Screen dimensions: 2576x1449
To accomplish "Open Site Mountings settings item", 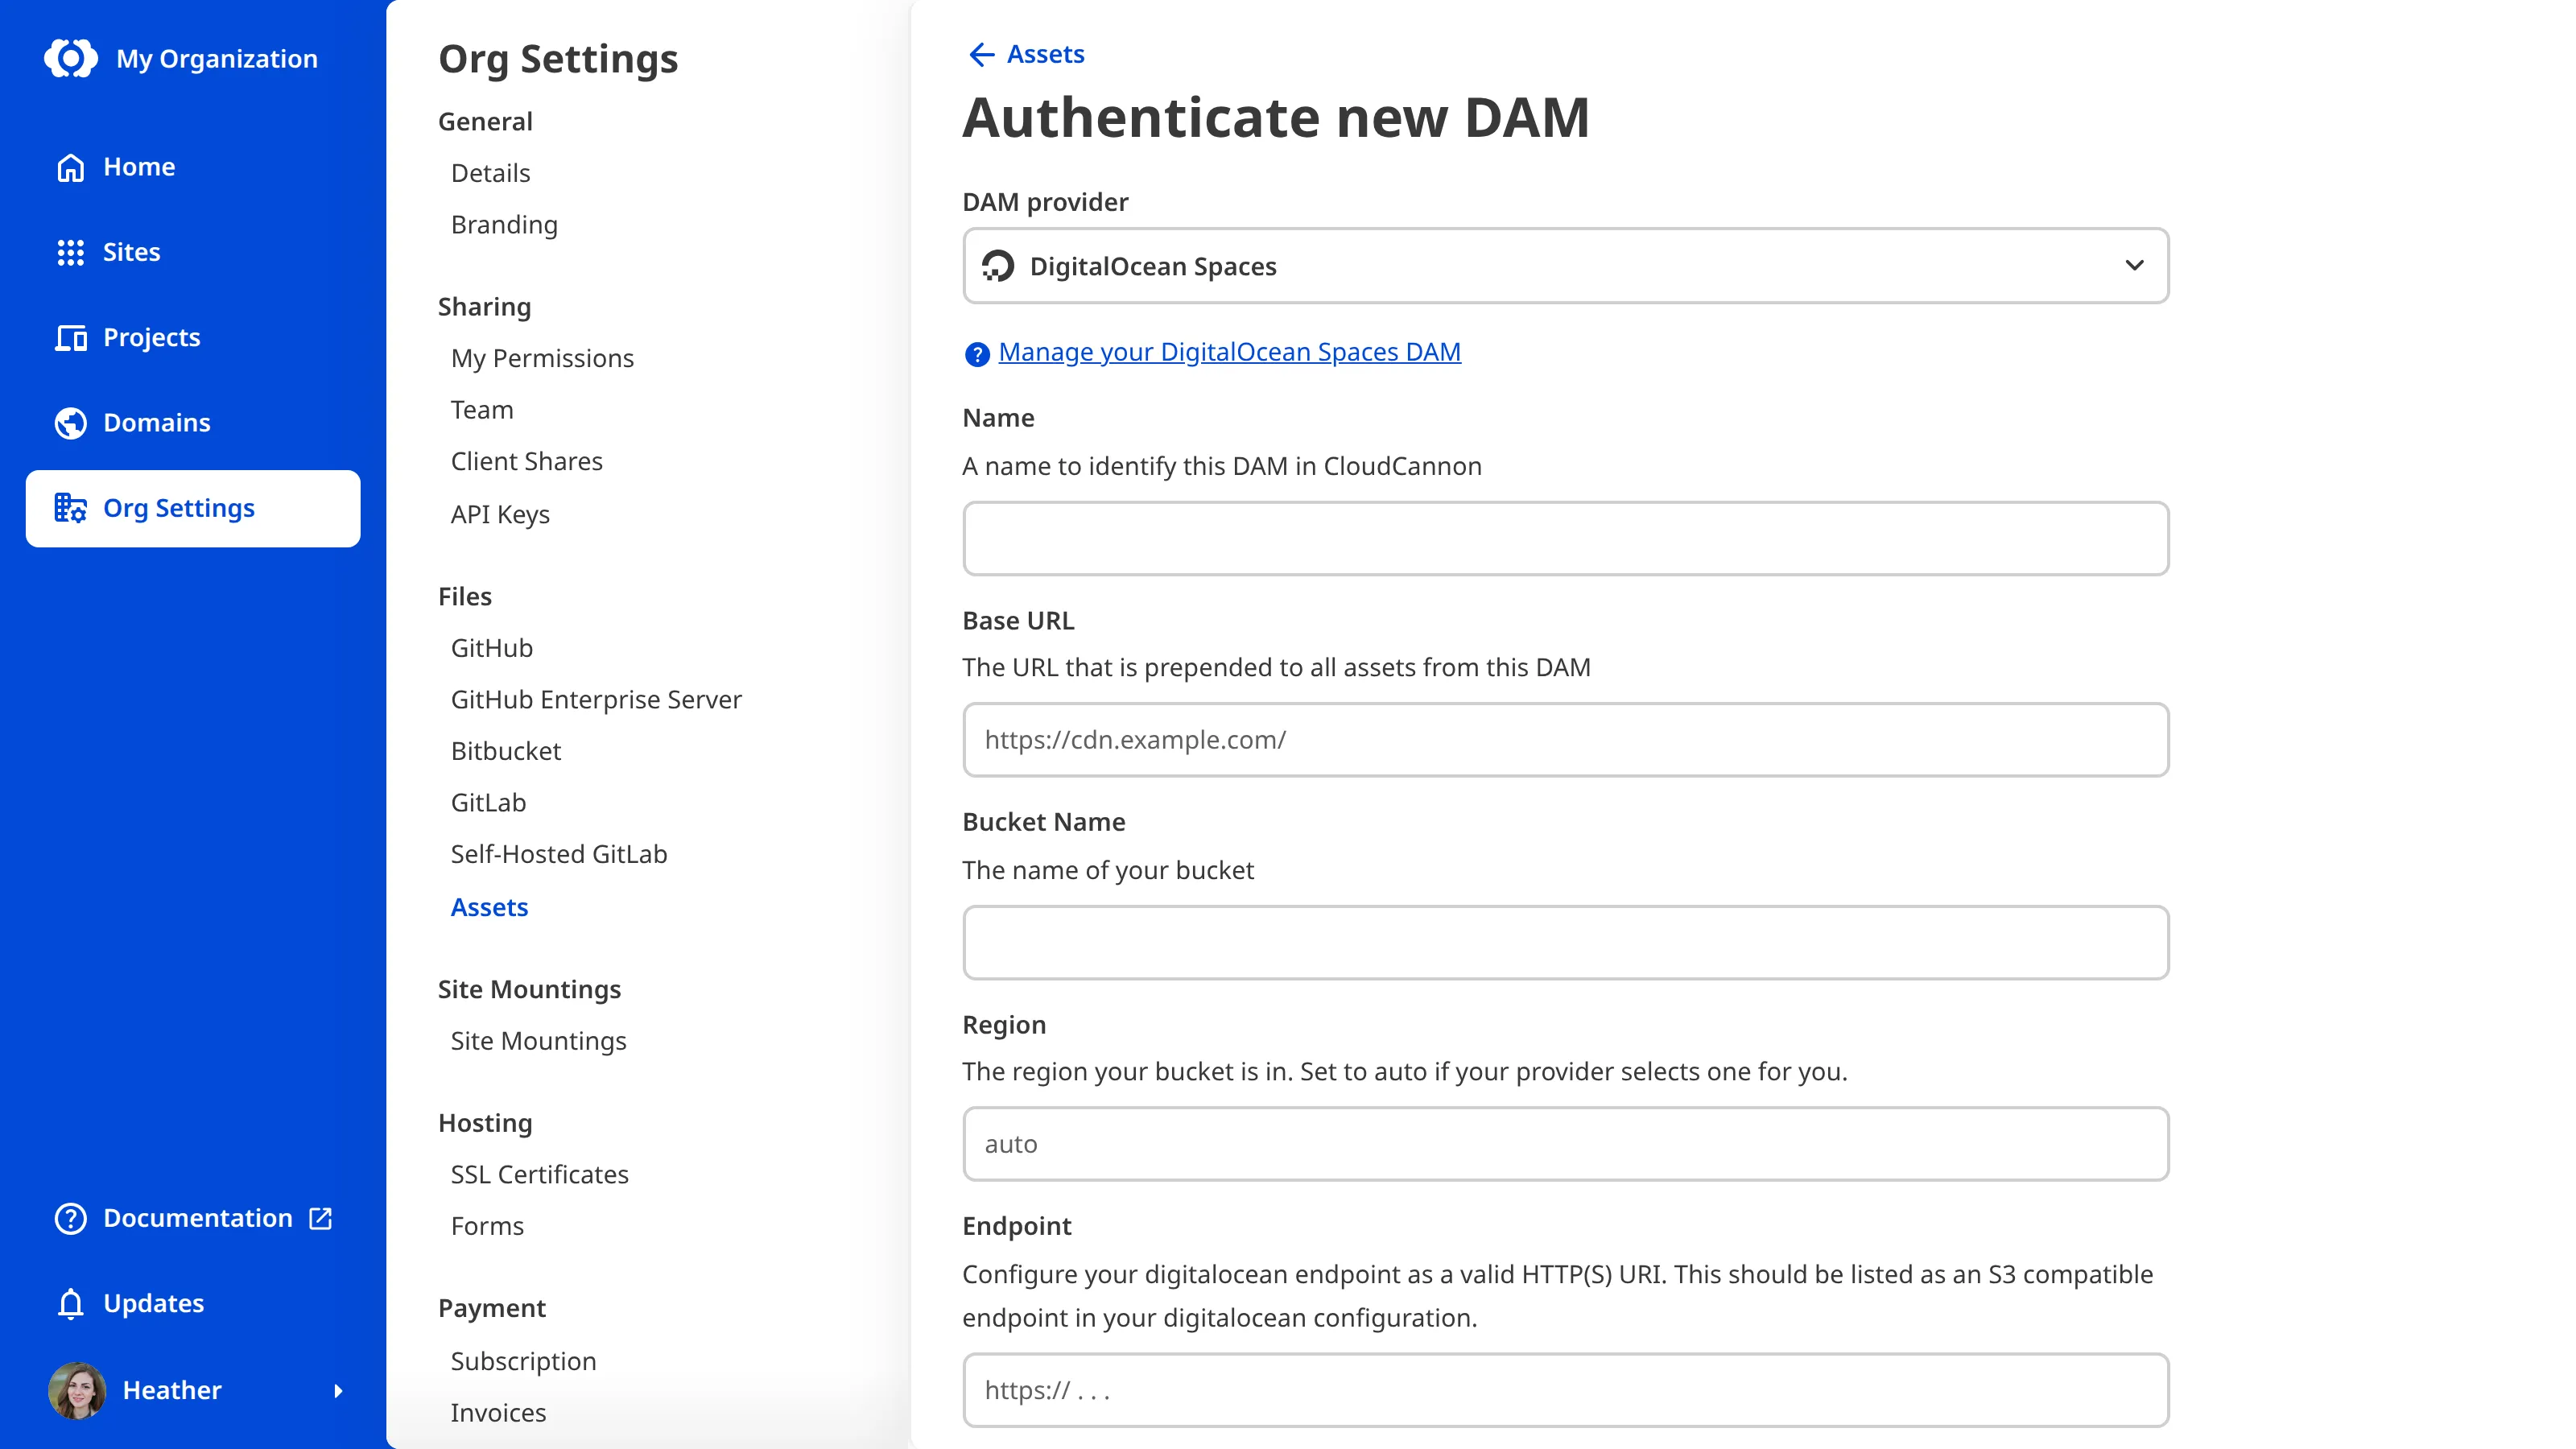I will click(539, 1041).
